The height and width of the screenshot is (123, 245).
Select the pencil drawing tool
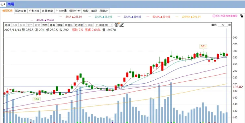[x=122, y=25]
